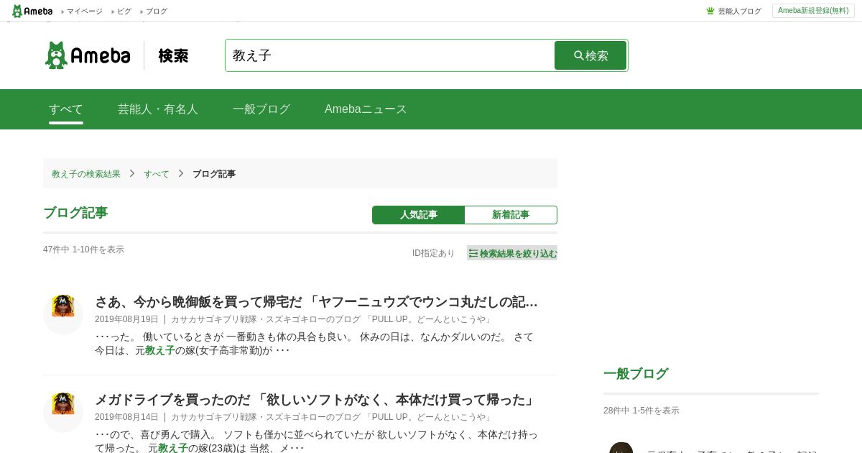Click the crown icon next to 芸能人ブログ
The image size is (862, 453).
coord(710,11)
